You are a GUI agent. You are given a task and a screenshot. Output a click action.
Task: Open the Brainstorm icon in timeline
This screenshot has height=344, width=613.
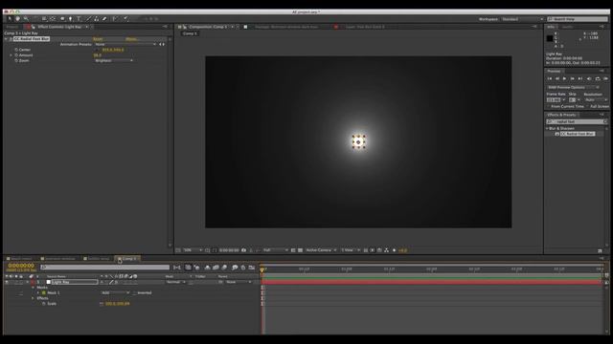pos(235,268)
